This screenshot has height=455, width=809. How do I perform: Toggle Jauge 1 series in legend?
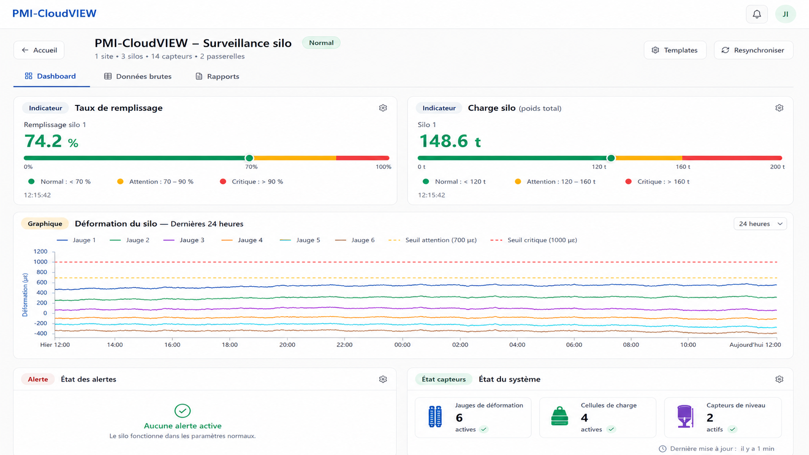click(x=76, y=240)
